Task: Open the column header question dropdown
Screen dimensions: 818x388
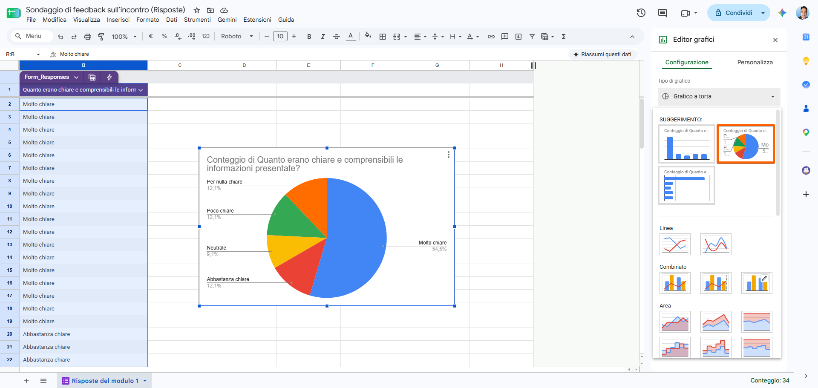Action: point(141,90)
